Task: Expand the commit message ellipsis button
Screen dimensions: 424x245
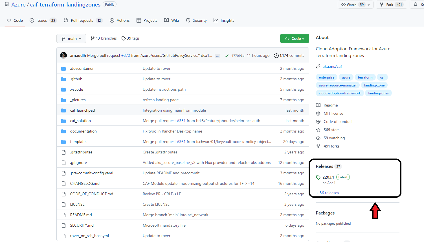Action: point(217,56)
